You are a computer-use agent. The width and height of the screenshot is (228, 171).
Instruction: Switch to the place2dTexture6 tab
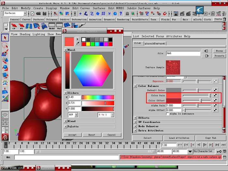[x=155, y=43]
